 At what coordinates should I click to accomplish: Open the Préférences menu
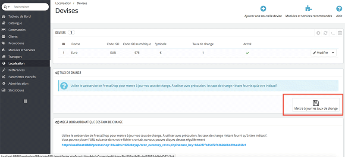coord(16,70)
